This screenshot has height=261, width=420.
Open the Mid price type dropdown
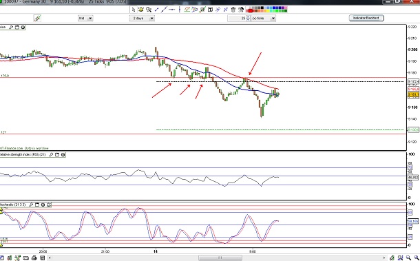click(90, 18)
